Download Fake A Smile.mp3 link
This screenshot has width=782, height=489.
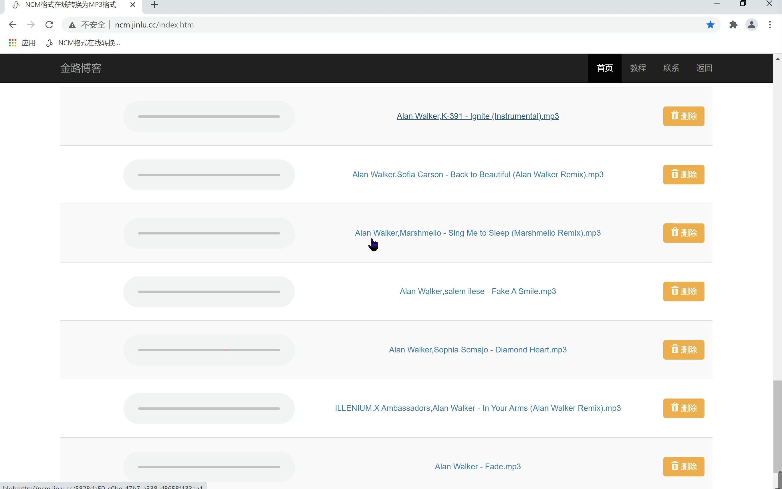click(478, 291)
